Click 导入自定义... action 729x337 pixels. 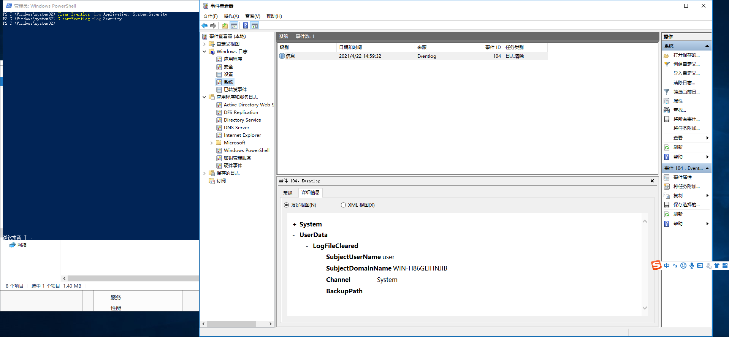[686, 73]
